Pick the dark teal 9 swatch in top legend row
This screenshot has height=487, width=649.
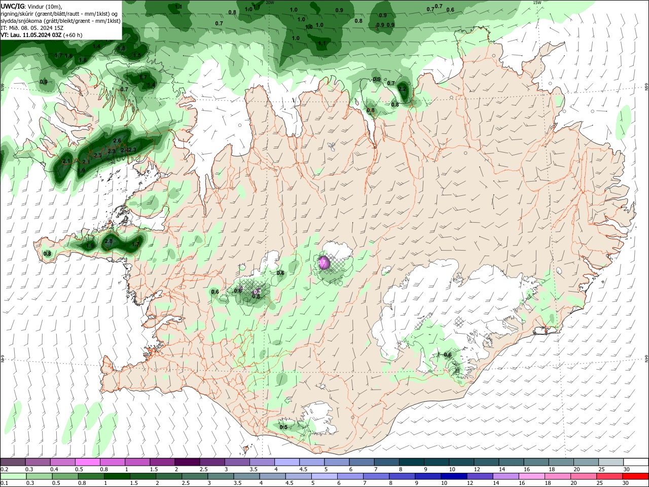tap(436, 462)
